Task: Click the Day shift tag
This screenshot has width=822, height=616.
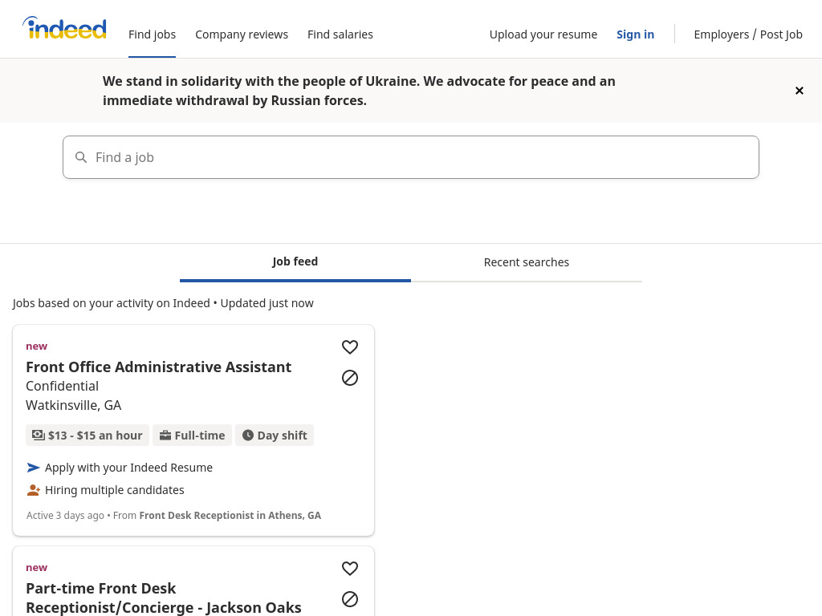Action: coord(275,436)
